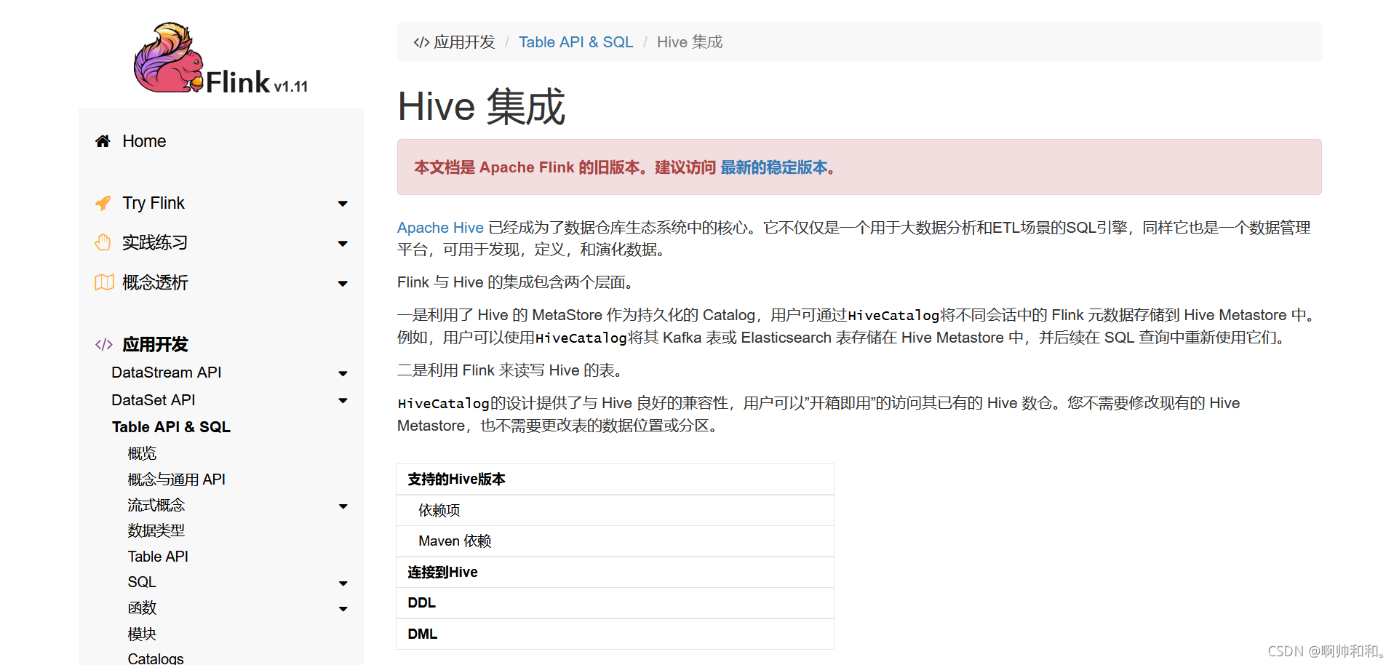The height and width of the screenshot is (665, 1394).
Task: Select Table API & SQL sidebar entry
Action: point(171,427)
